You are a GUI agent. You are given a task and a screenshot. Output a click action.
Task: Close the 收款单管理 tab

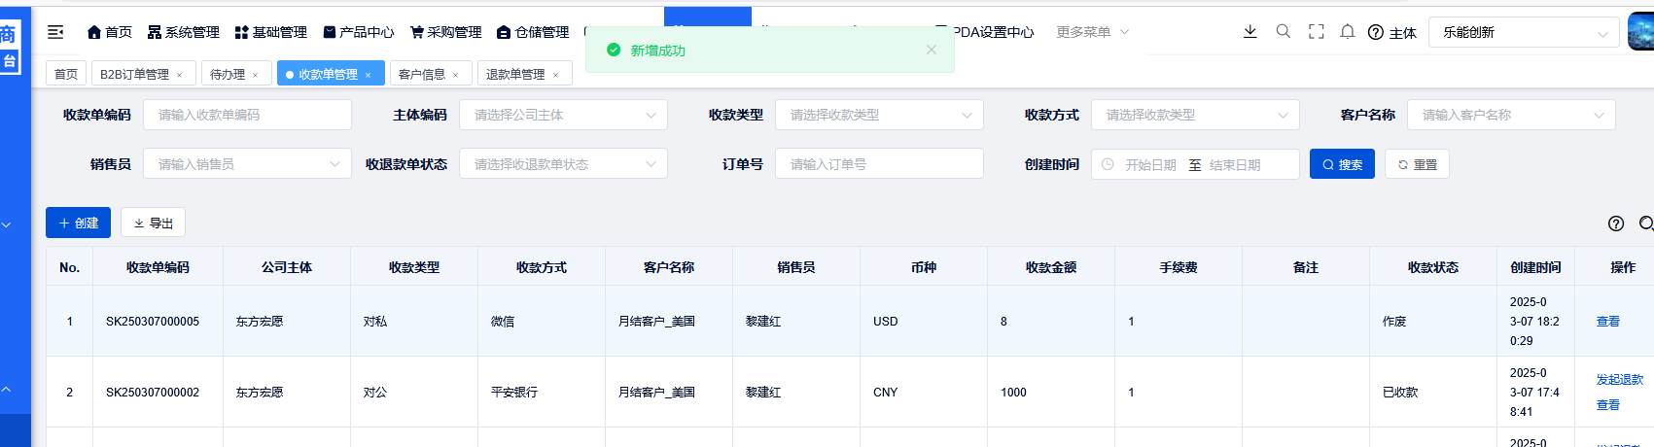(369, 75)
